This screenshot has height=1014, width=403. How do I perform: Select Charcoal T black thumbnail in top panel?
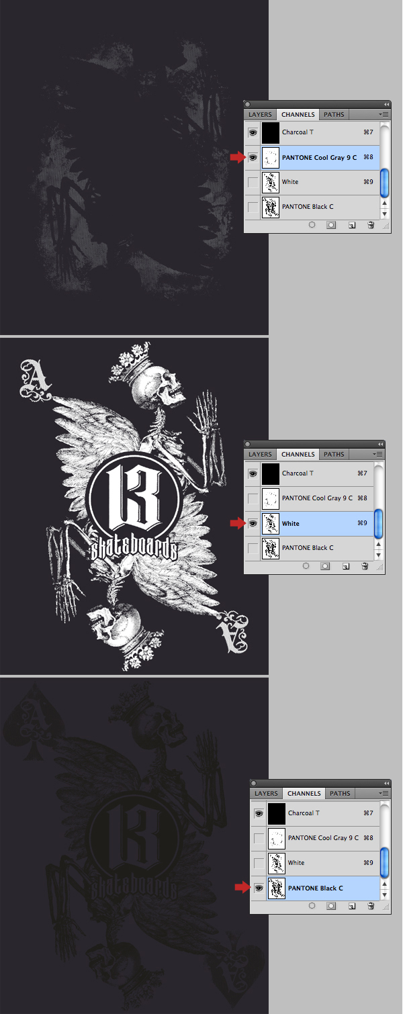(x=270, y=133)
